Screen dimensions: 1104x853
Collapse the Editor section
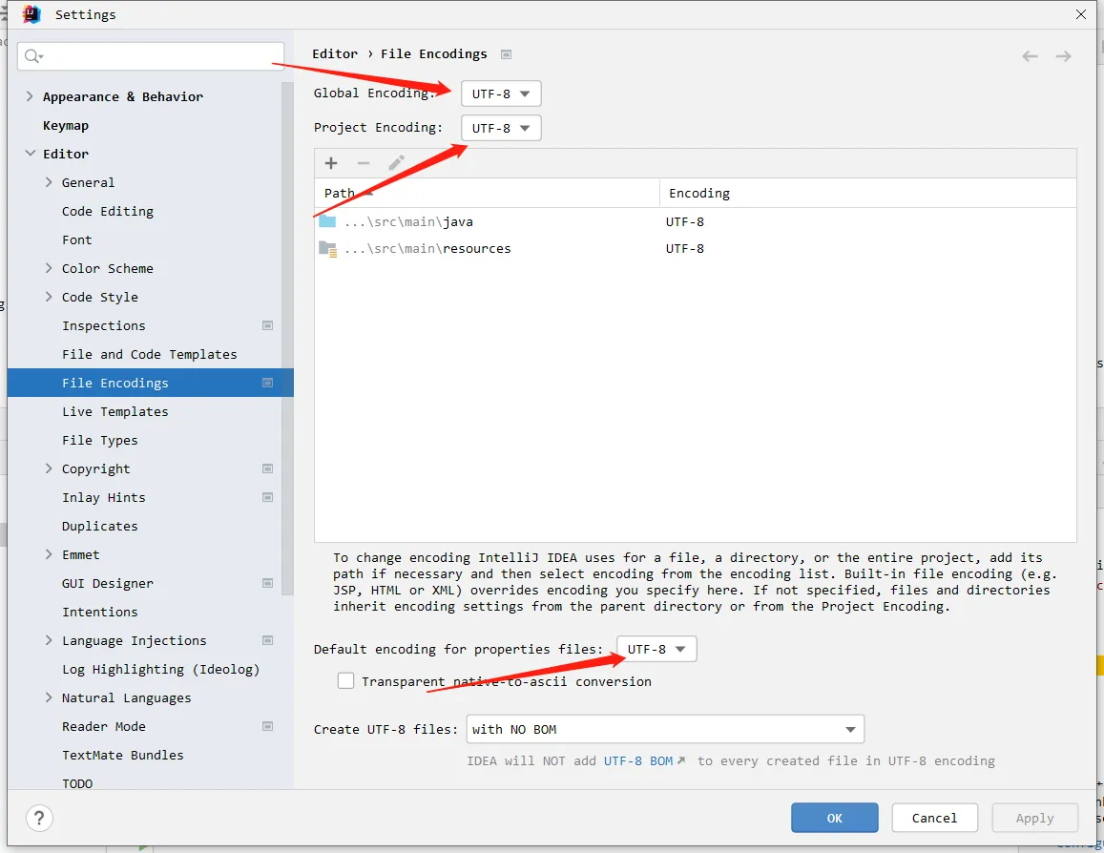click(30, 154)
